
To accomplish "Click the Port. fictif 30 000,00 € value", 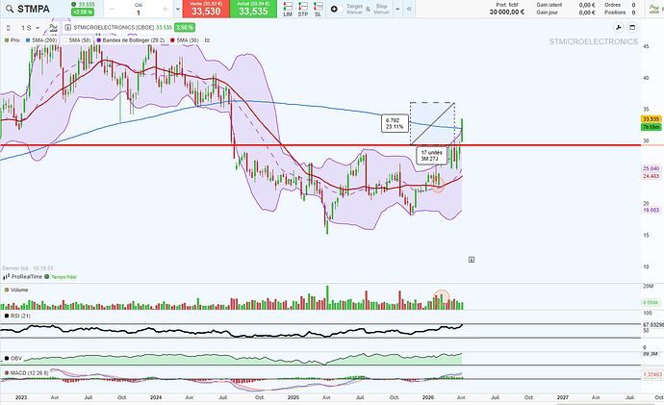I will [x=507, y=13].
